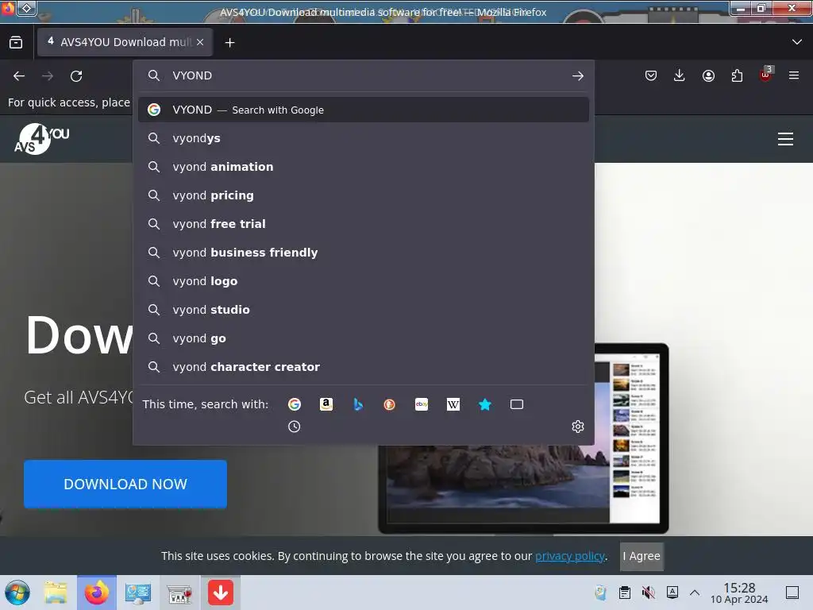Click the Firefox back arrow button

[x=19, y=76]
